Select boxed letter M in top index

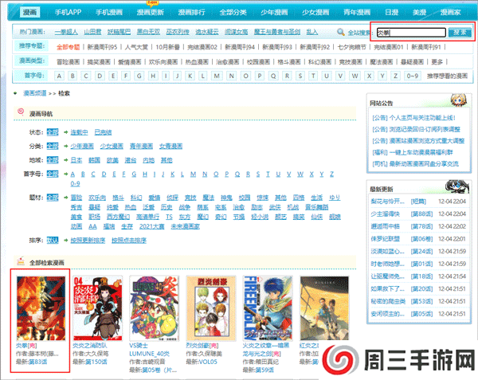coord(217,76)
